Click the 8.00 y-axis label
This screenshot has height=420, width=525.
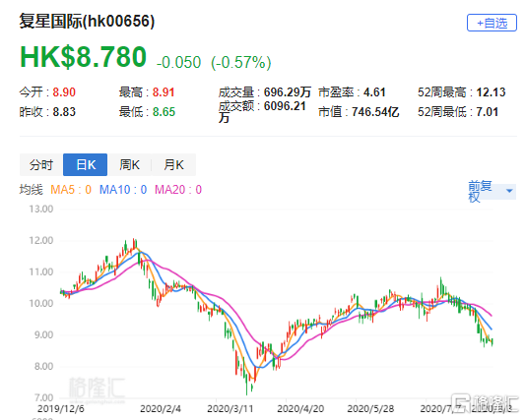[43, 366]
